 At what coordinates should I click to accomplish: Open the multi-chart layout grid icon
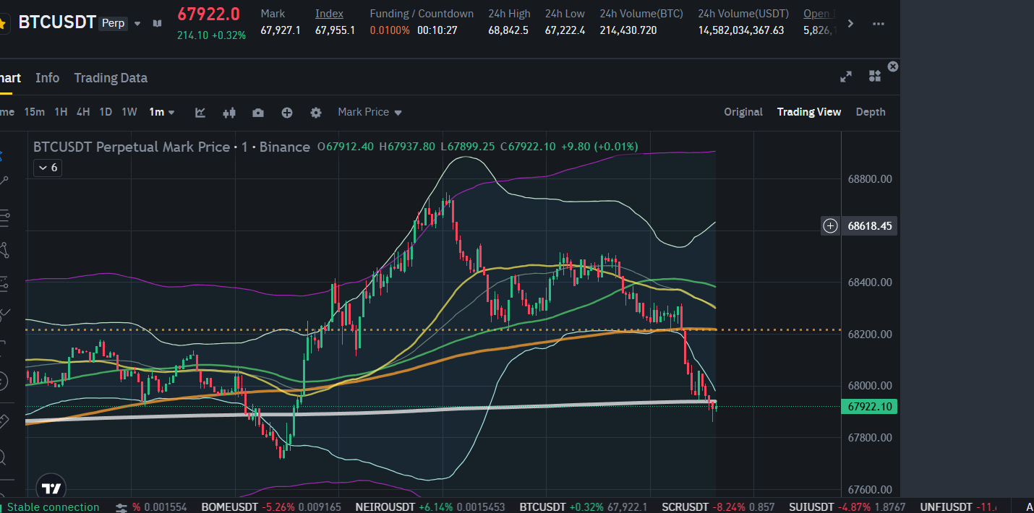tap(874, 77)
